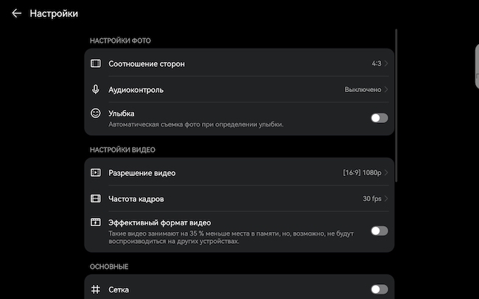Turn on Эффективный формат видео switch
Viewport: 479px width, 299px height.
point(380,231)
